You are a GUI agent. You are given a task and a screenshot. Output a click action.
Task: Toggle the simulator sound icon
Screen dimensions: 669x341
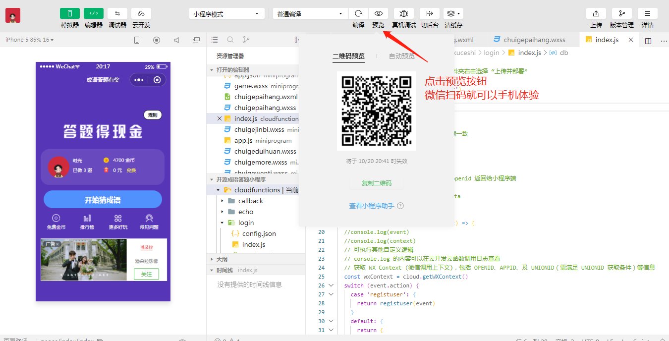(x=176, y=40)
